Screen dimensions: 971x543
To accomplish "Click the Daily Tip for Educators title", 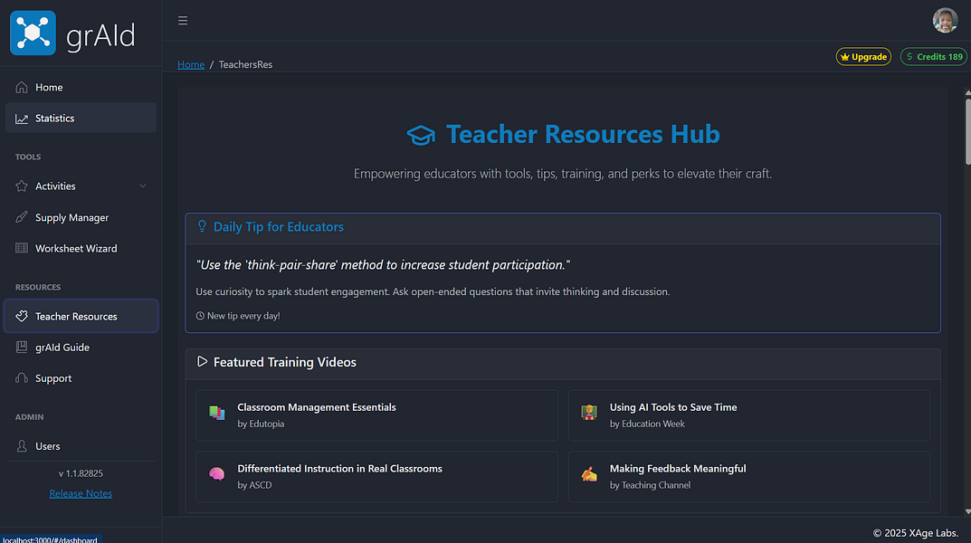I will pos(278,226).
